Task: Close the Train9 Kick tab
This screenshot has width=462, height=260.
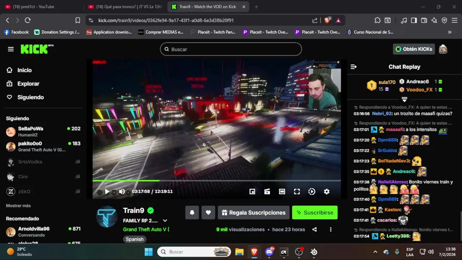Action: pos(244,7)
